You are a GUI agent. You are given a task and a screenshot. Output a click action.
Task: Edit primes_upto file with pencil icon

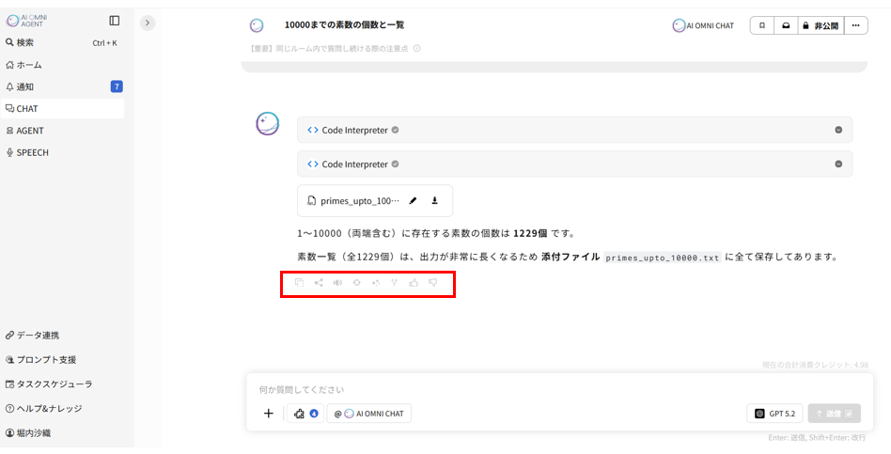coord(414,200)
